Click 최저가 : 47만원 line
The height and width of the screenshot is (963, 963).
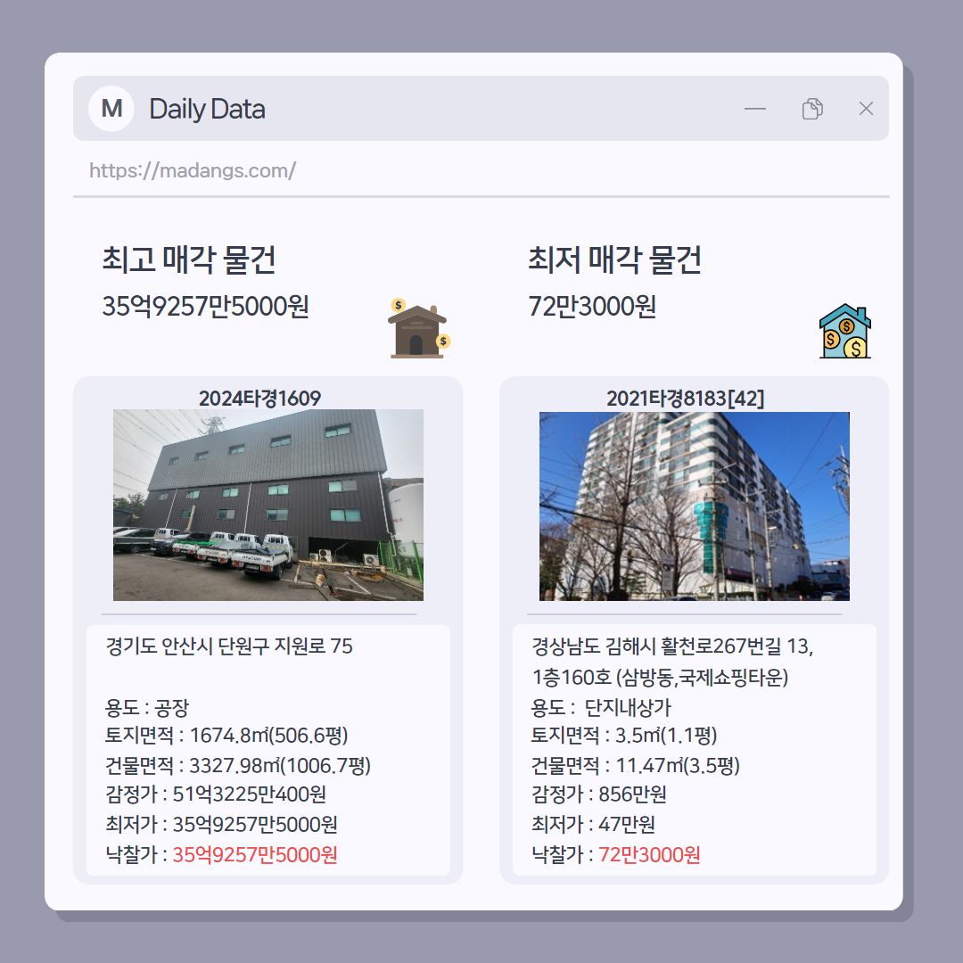(x=593, y=824)
